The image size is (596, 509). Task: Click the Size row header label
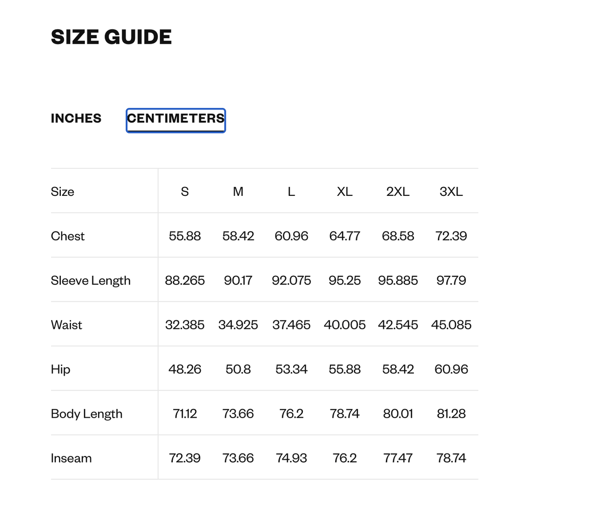(x=62, y=191)
